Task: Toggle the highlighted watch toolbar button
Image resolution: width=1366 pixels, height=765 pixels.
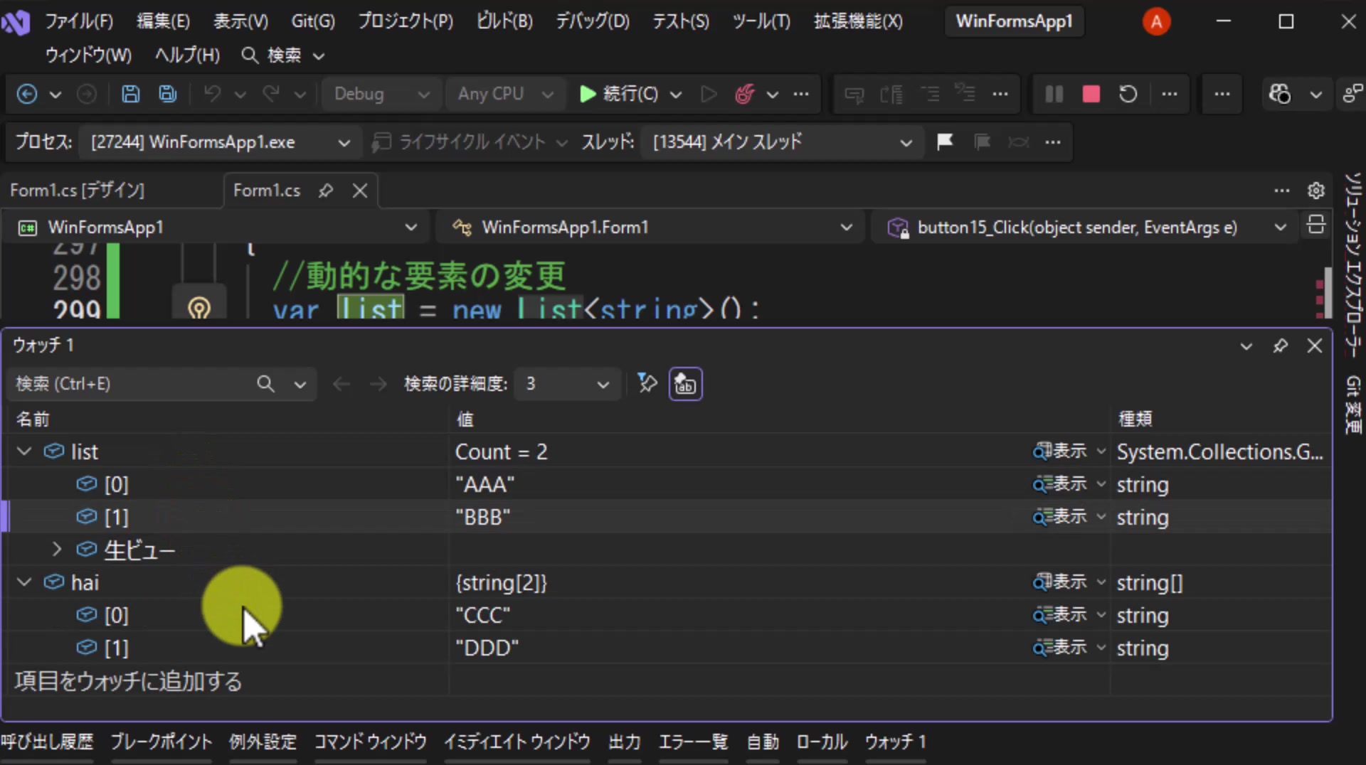Action: (x=685, y=384)
